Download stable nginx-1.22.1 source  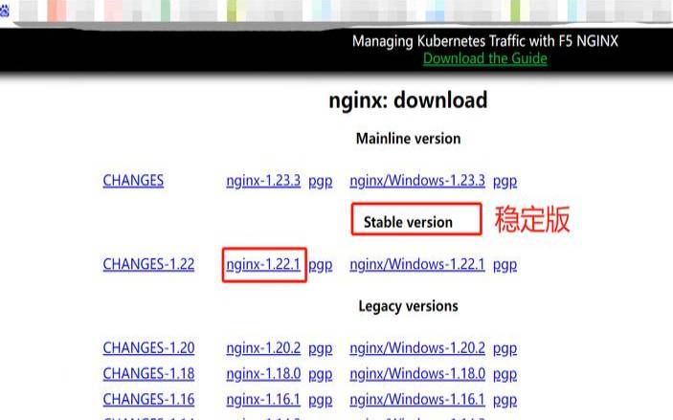[x=263, y=264]
